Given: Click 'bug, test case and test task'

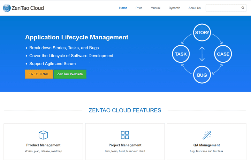Looking at the screenshot, I should pyautogui.click(x=206, y=151).
